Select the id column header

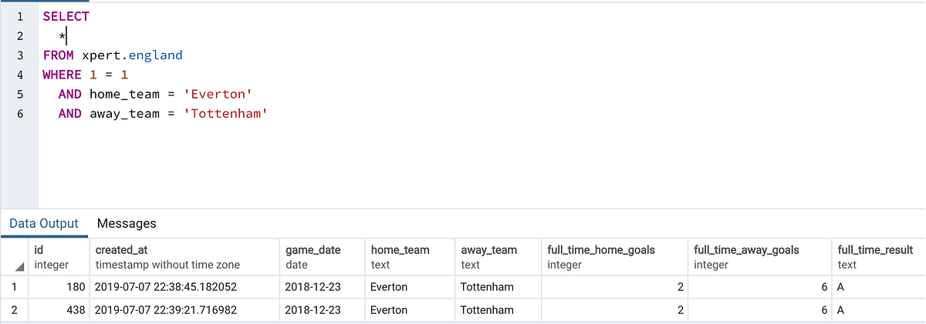tap(58, 257)
